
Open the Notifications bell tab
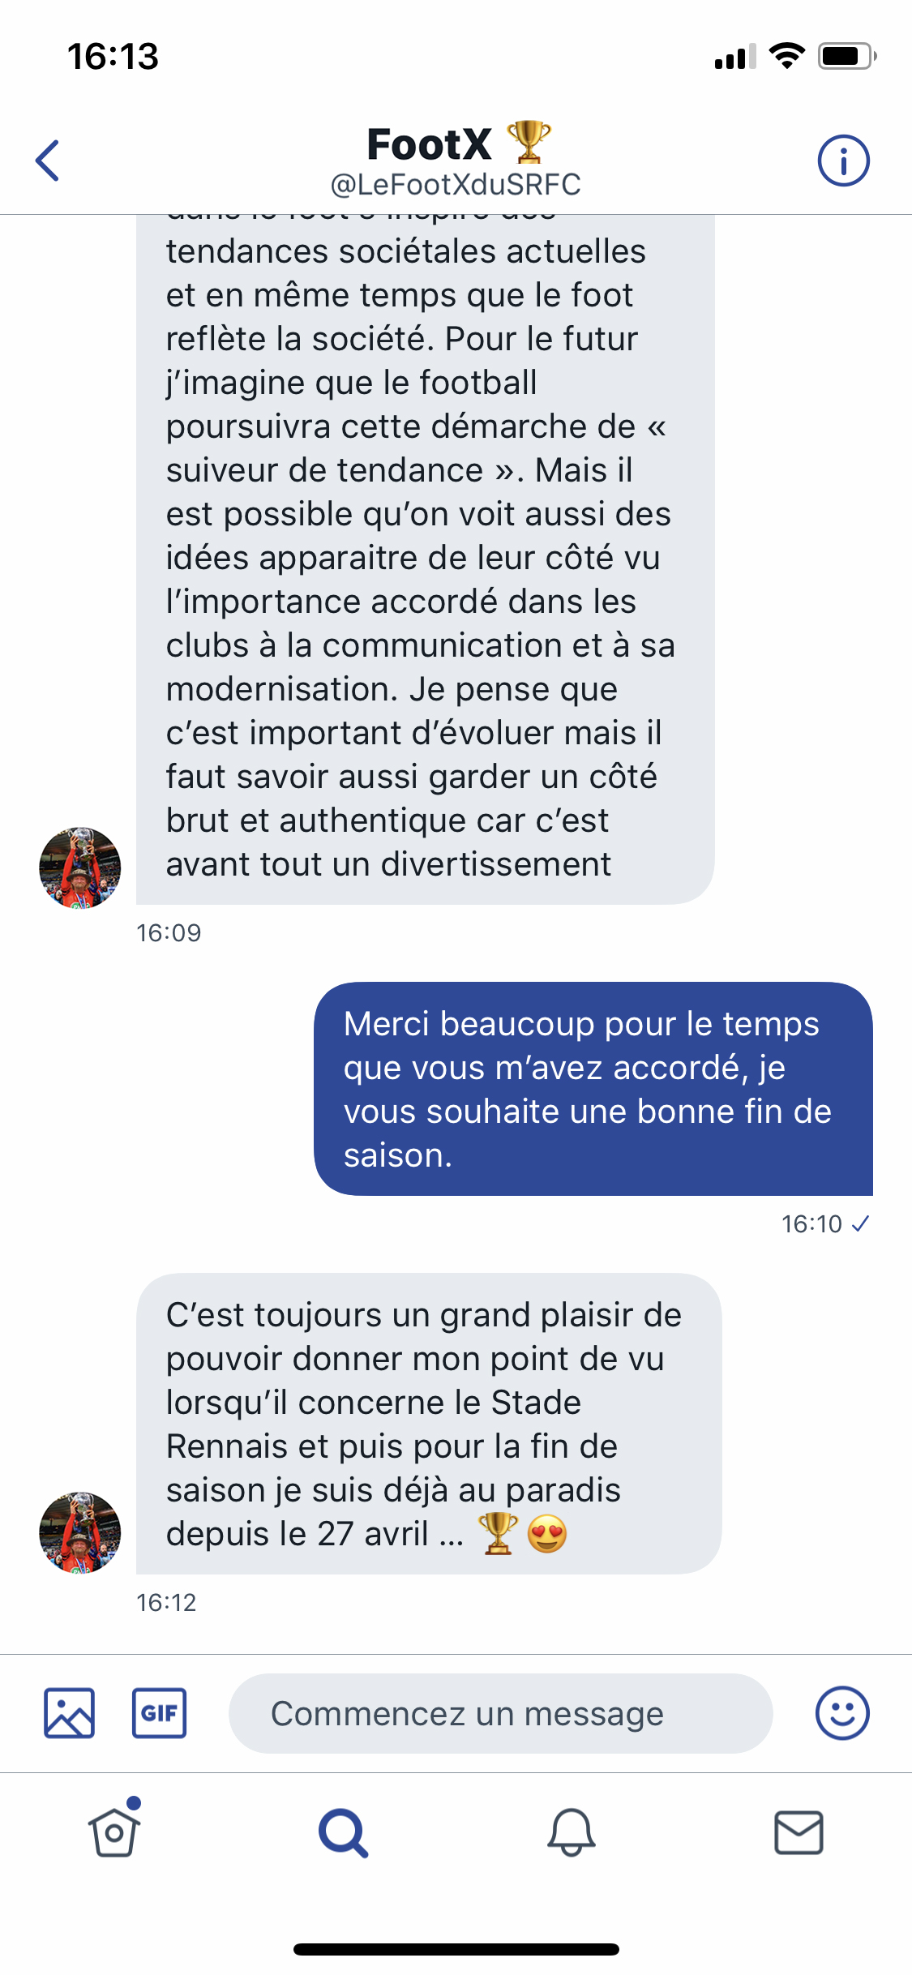point(572,1832)
